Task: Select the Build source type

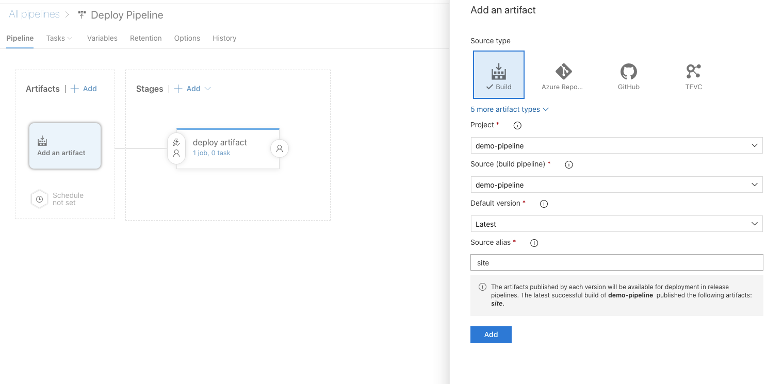Action: coord(498,74)
